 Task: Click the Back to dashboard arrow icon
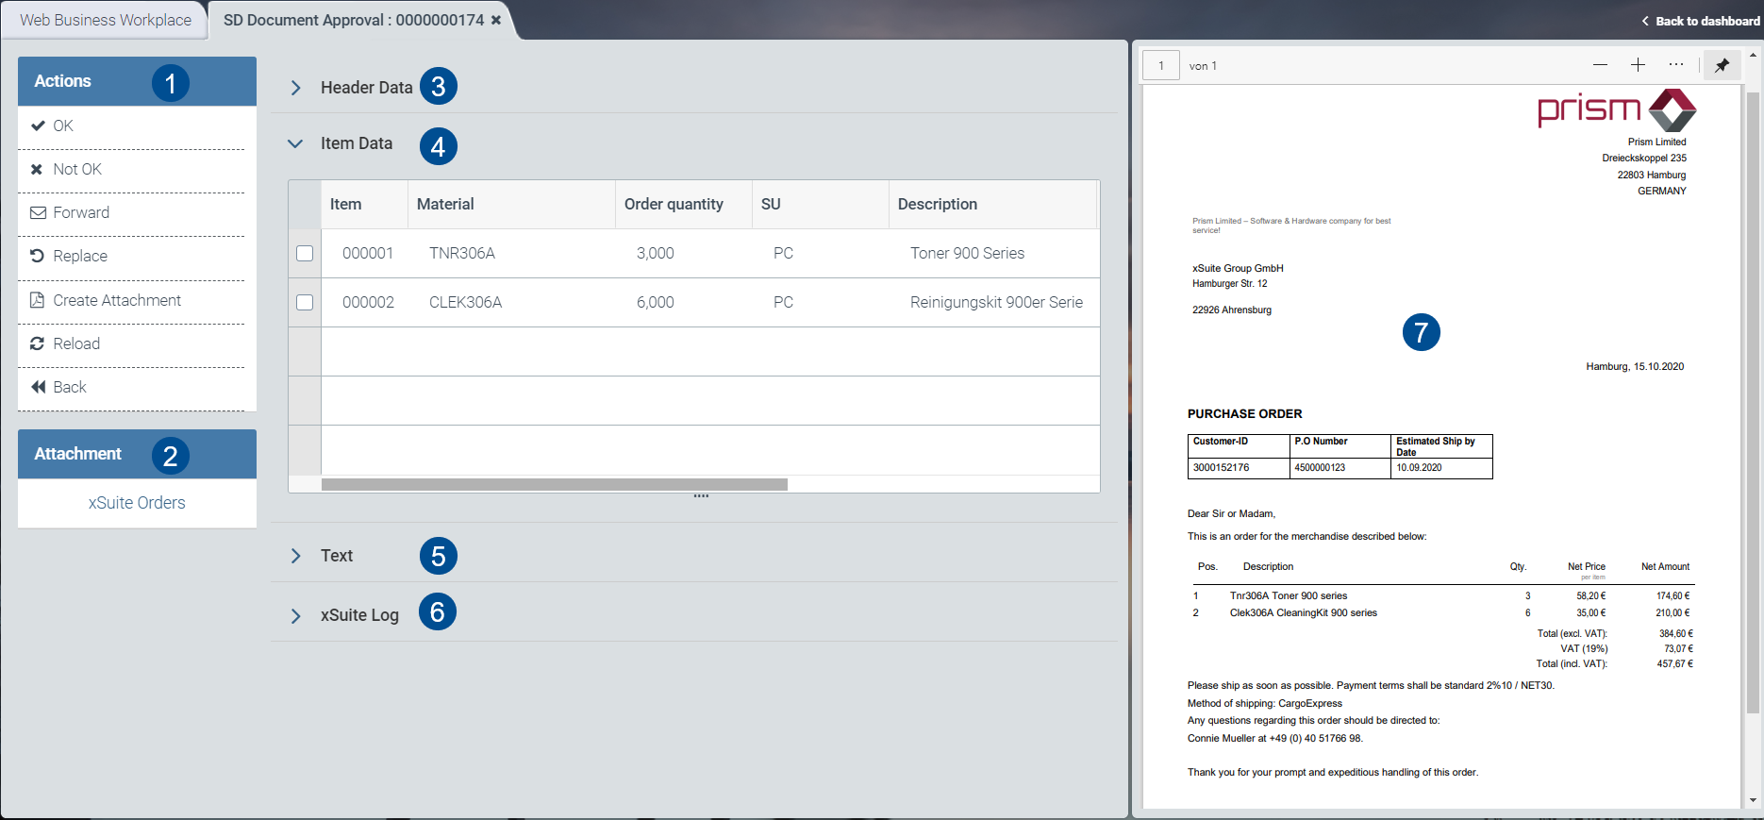(1645, 21)
